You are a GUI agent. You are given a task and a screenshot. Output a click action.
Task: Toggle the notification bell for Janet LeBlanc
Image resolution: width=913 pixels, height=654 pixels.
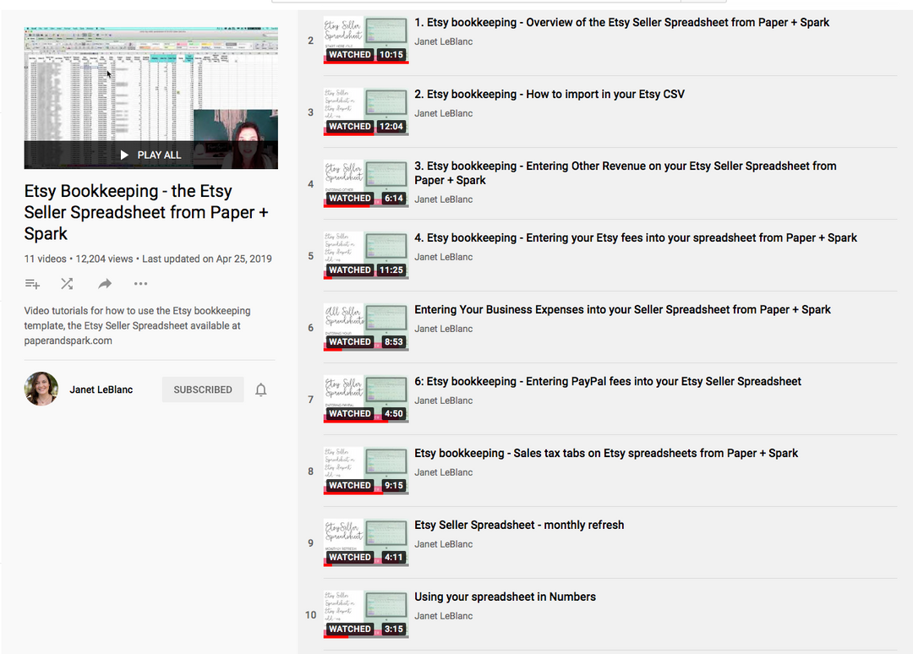pos(261,390)
